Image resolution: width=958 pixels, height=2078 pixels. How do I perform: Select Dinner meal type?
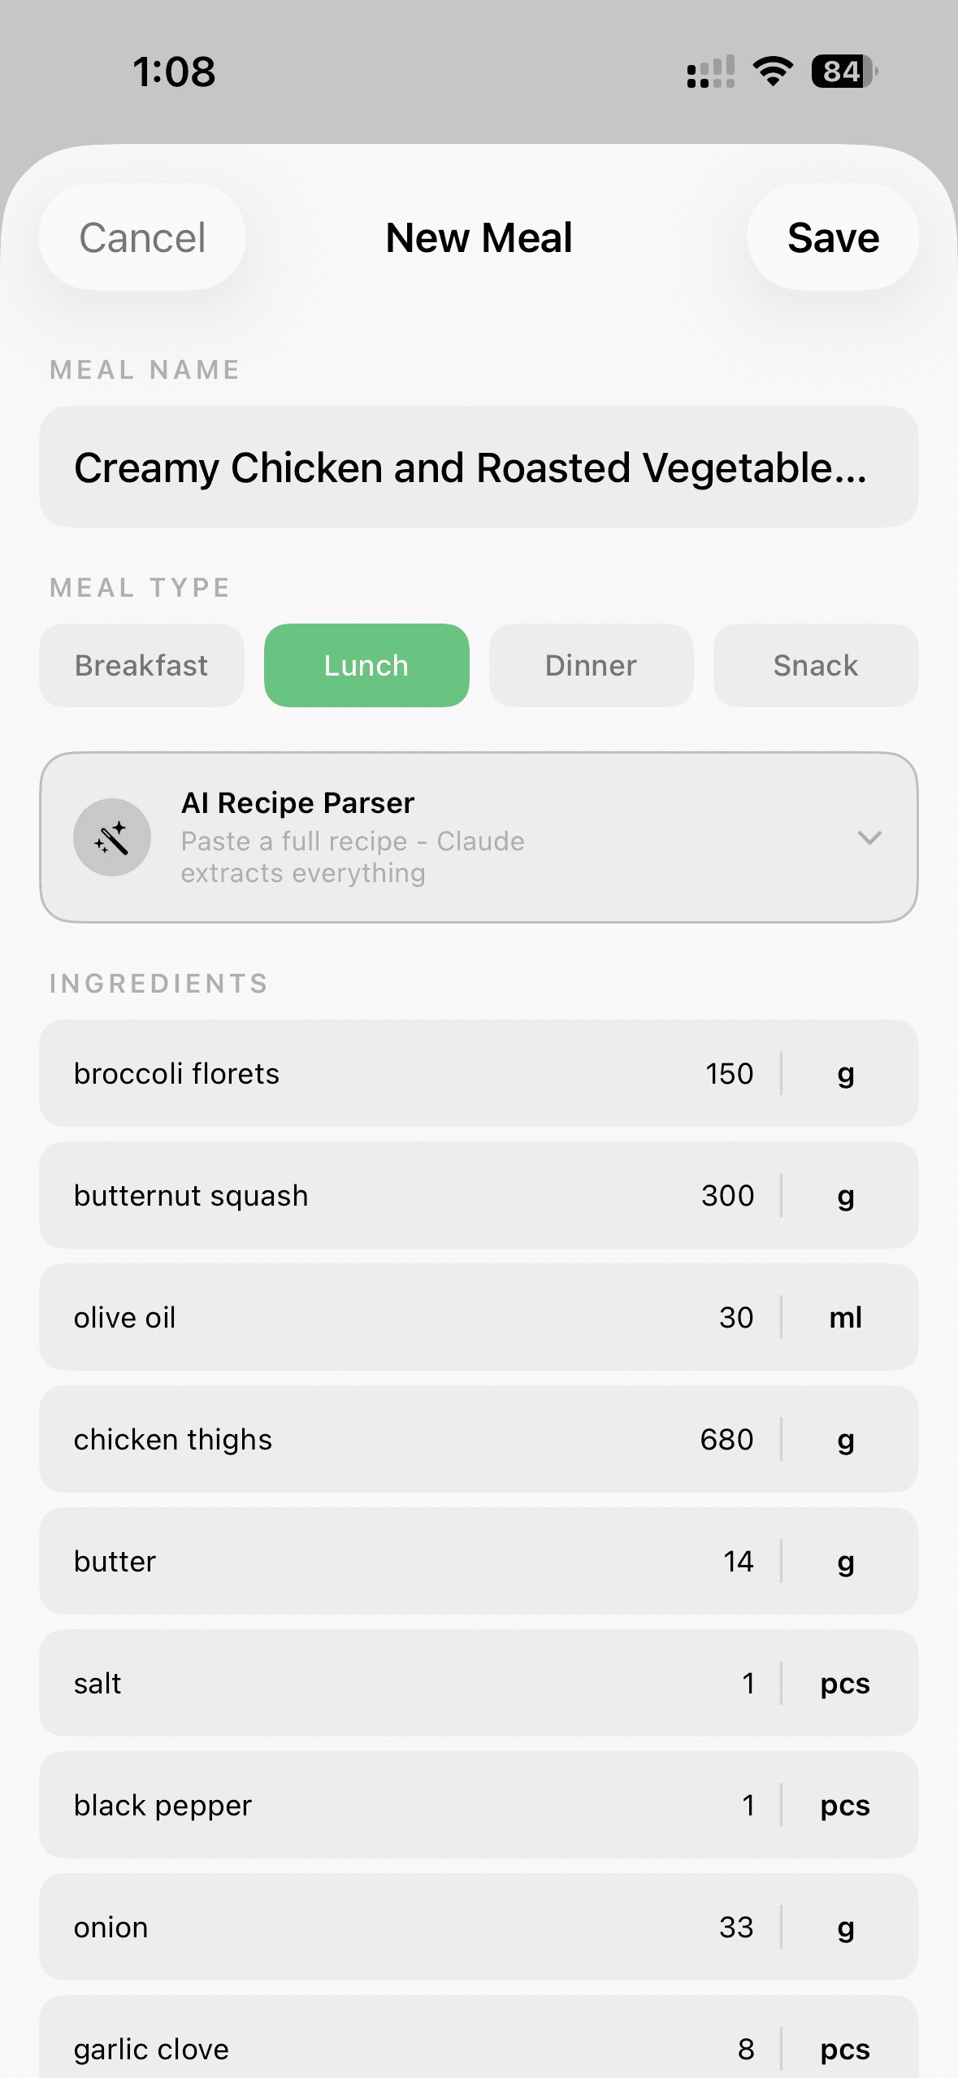pos(591,666)
